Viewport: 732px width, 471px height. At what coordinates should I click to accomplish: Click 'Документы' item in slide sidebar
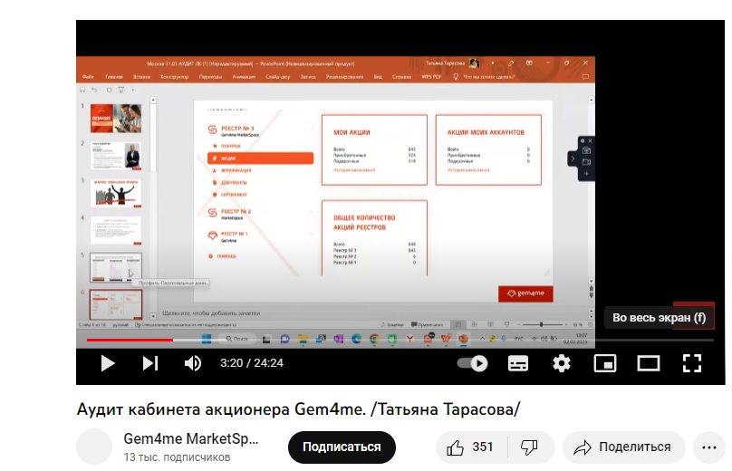click(x=230, y=183)
